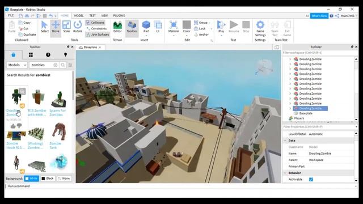This screenshot has width=363, height=204.
Task: Toggle Collisions option
Action: pos(95,23)
